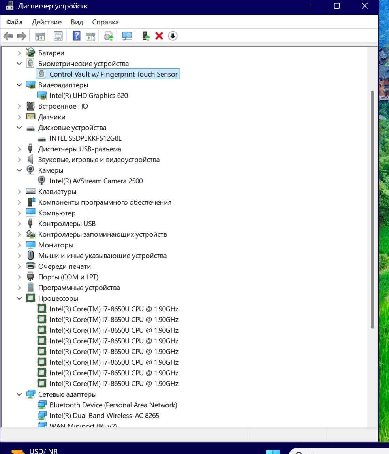Collapse the Дисковые устройства category
Screen dimensions: 389x454
pyautogui.click(x=19, y=127)
